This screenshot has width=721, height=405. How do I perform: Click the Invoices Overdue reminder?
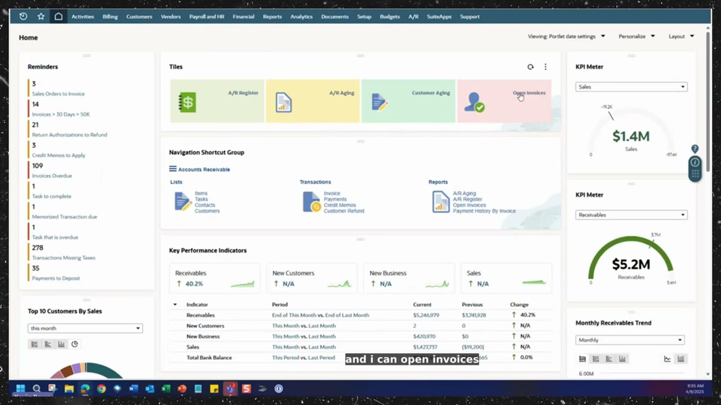[x=52, y=175]
